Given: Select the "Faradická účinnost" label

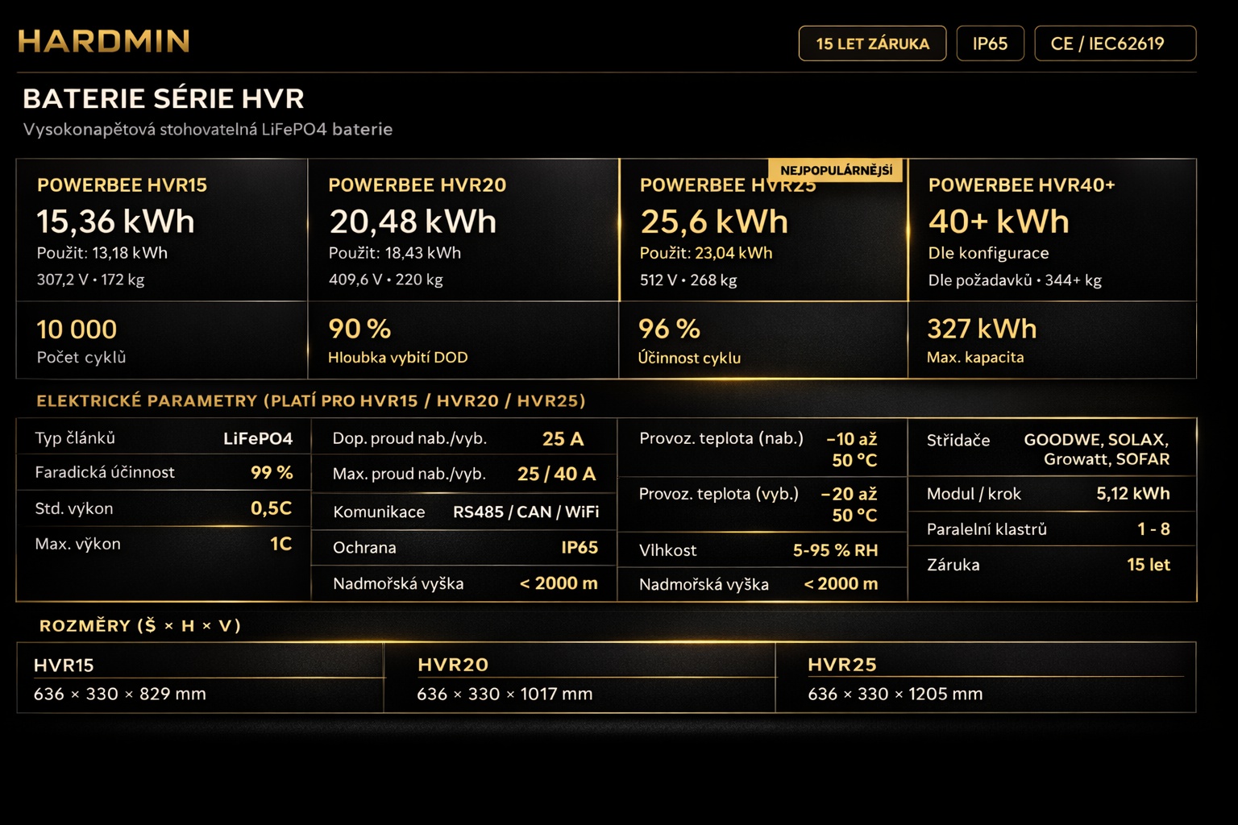Looking at the screenshot, I should (x=105, y=473).
